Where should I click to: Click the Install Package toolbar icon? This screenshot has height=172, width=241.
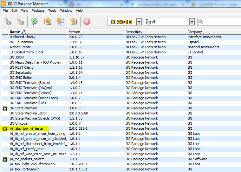(x=8, y=22)
